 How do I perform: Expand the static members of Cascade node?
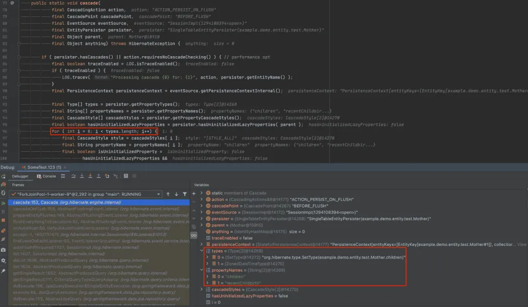pyautogui.click(x=201, y=193)
